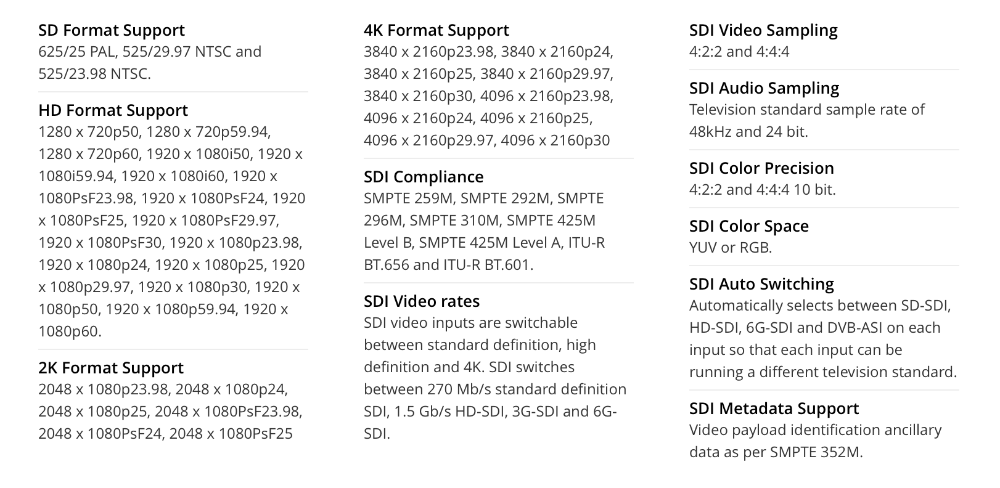Click the '4:2:2 and 4:4:4 10 bit.' text
This screenshot has width=1000, height=488.
763,190
